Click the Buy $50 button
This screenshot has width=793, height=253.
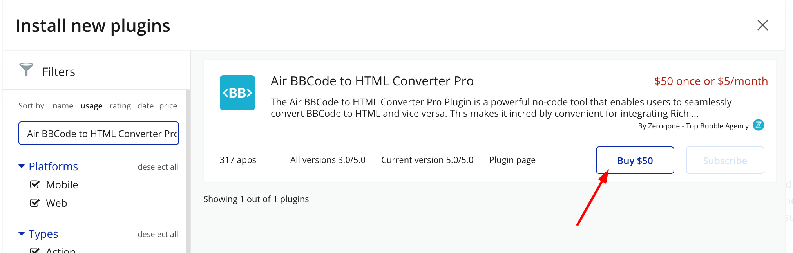pyautogui.click(x=635, y=160)
